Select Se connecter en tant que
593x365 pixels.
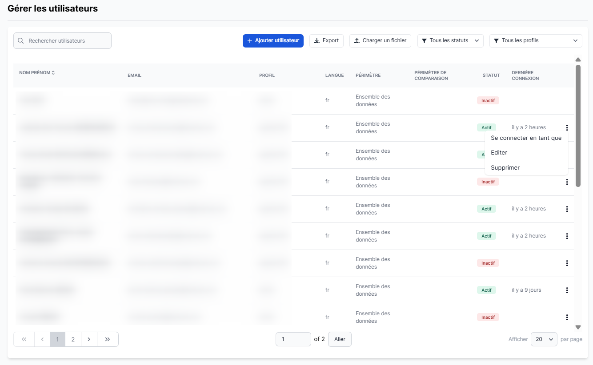click(x=526, y=138)
